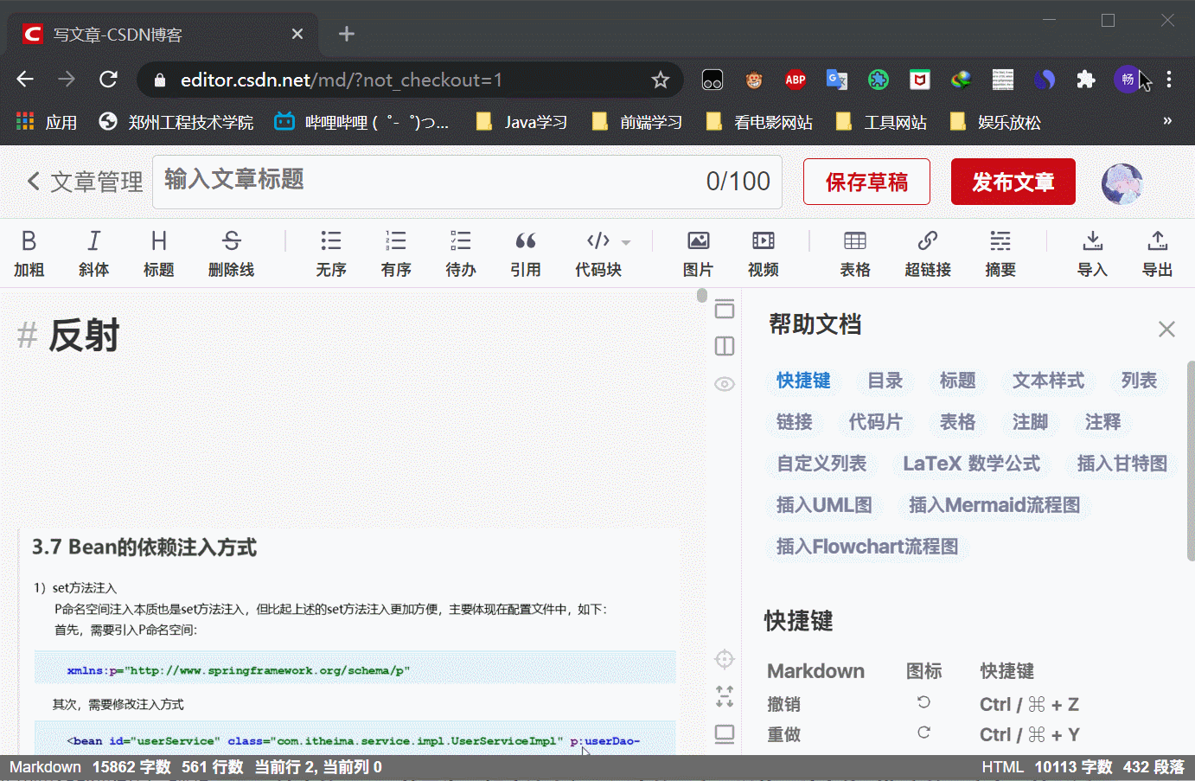Click the browser address bar

[x=409, y=80]
